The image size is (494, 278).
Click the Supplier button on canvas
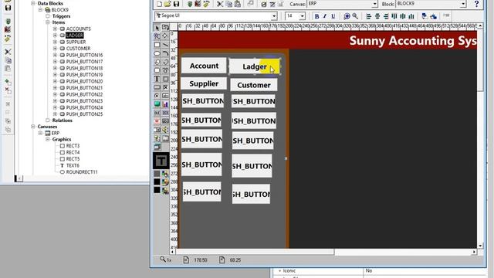[204, 83]
